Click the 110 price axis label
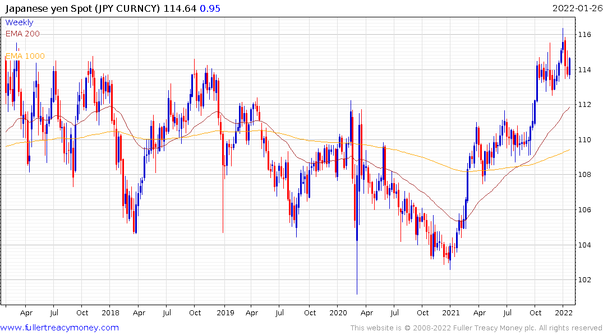The image size is (603, 336). pyautogui.click(x=585, y=140)
